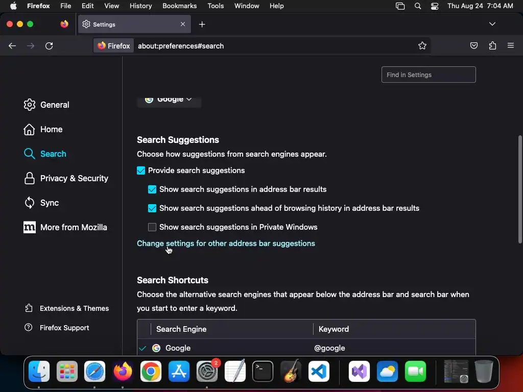Viewport: 523px width, 392px height.
Task: Open FaceTime from the Dock
Action: coord(415,372)
